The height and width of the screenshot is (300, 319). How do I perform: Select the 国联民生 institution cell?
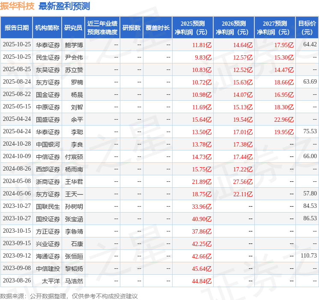point(48,207)
